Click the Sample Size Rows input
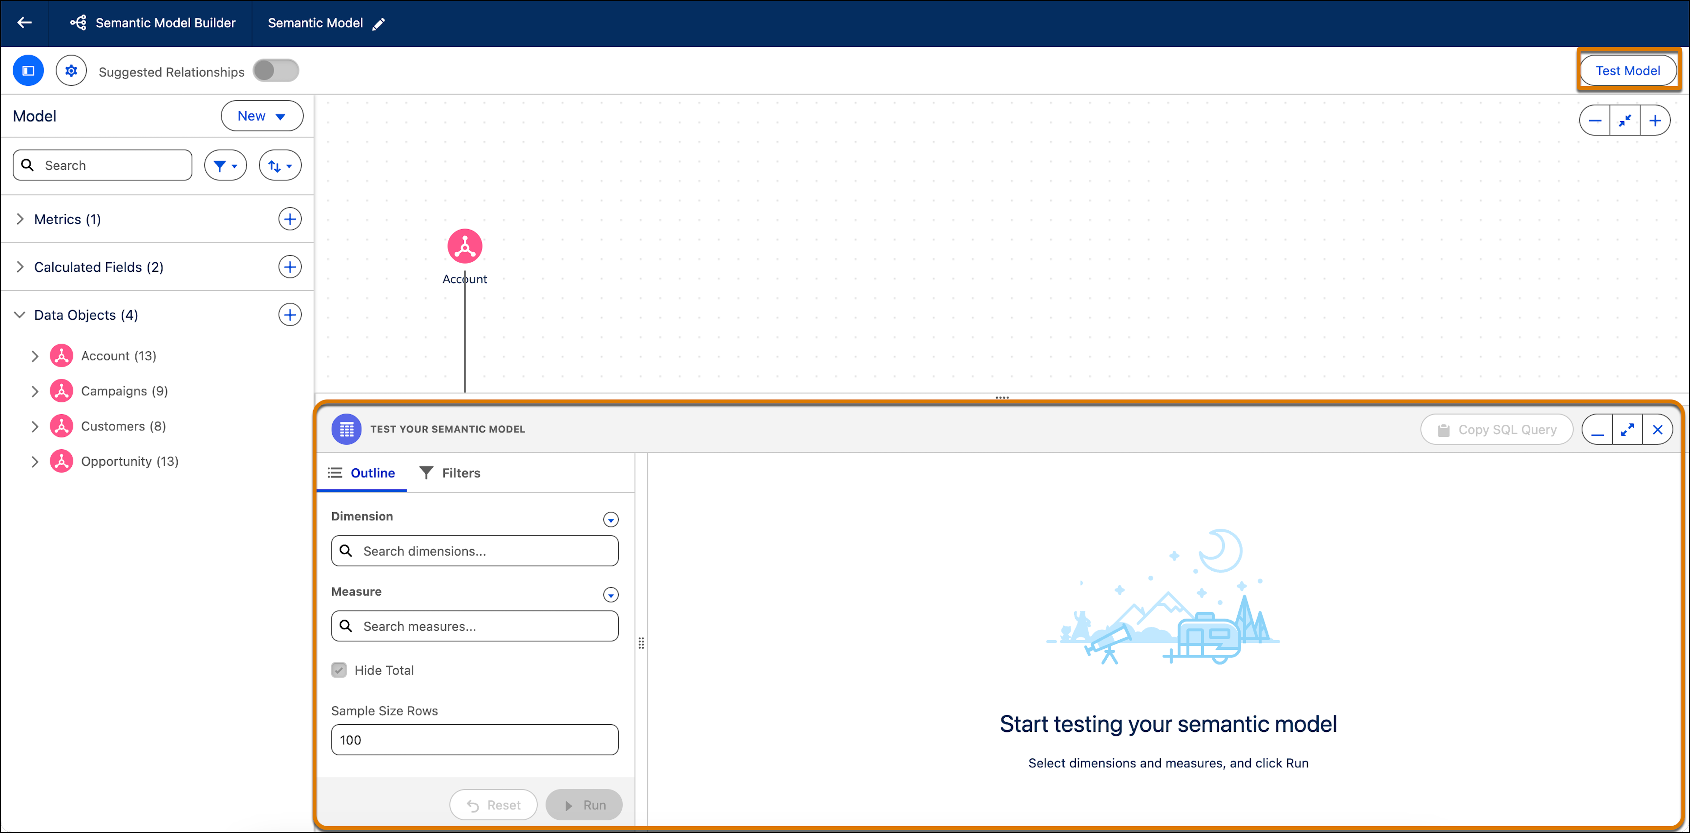Viewport: 1690px width, 833px height. pyautogui.click(x=474, y=740)
